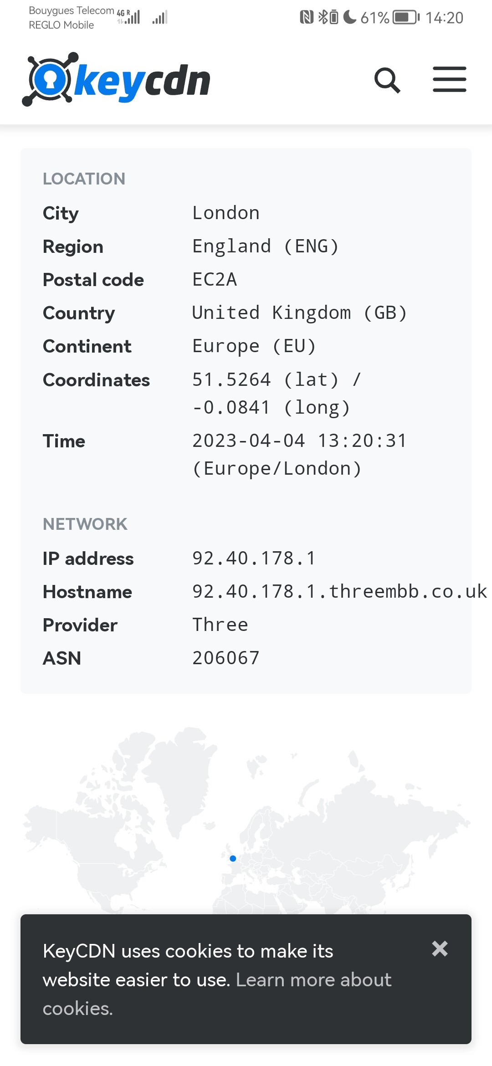Tap the clock showing 14:20
This screenshot has height=1066, width=492.
[x=444, y=17]
